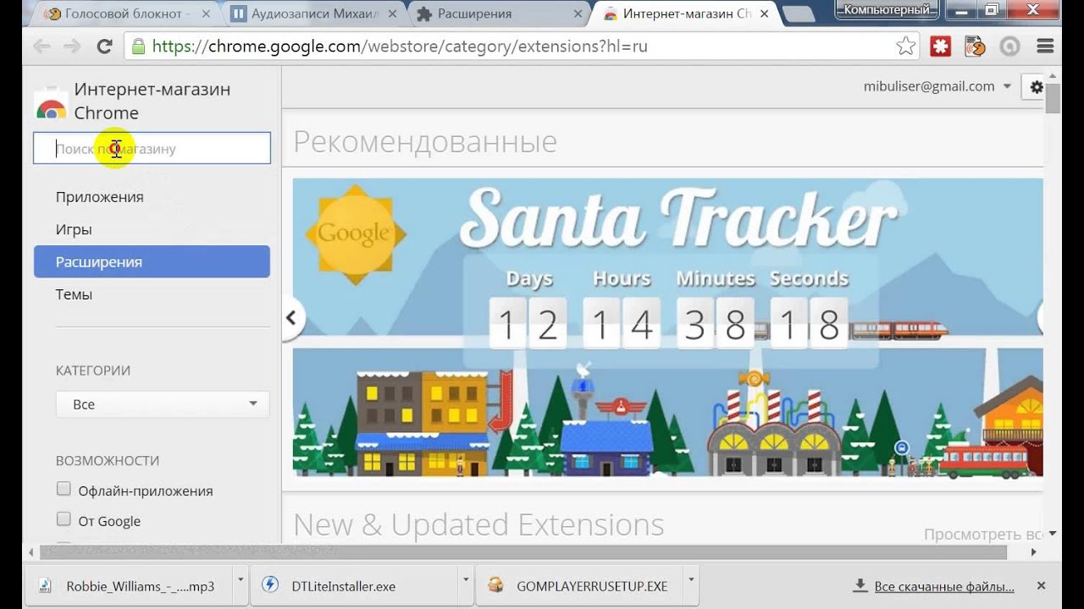The height and width of the screenshot is (609, 1084).
Task: Close the Интернет-магазин Chrome tab
Action: click(765, 14)
